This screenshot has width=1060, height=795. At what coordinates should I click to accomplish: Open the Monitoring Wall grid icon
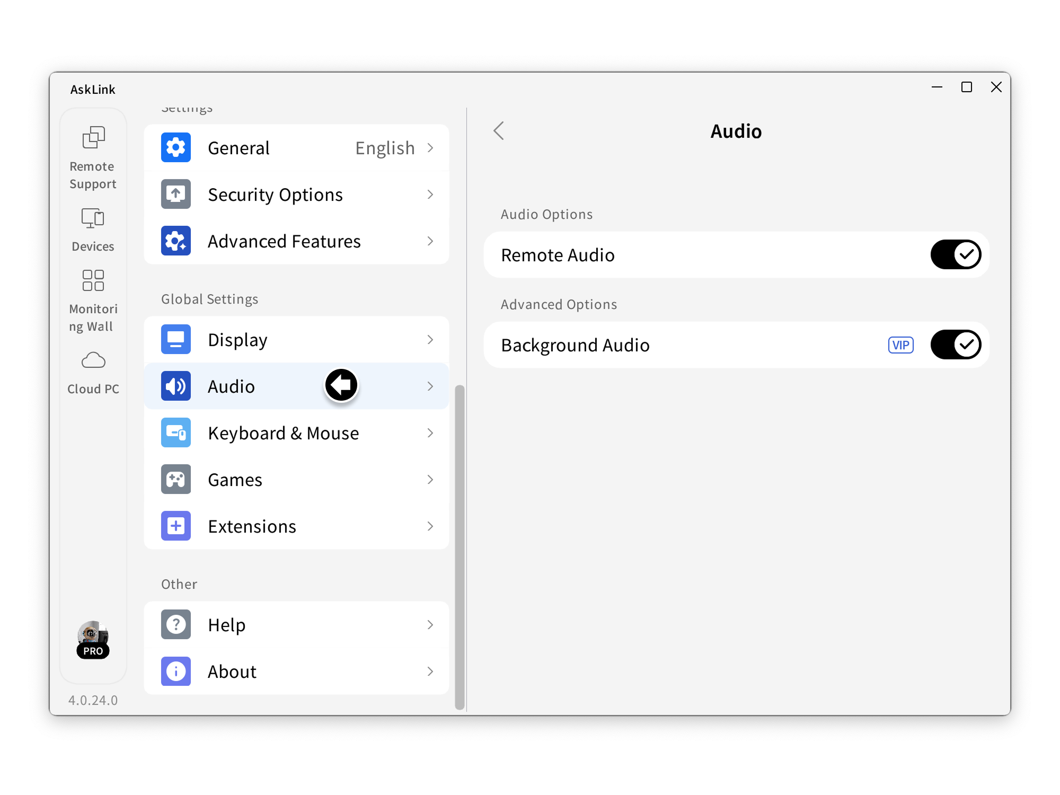coord(93,280)
